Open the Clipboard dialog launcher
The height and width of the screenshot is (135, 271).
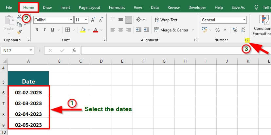point(28,40)
